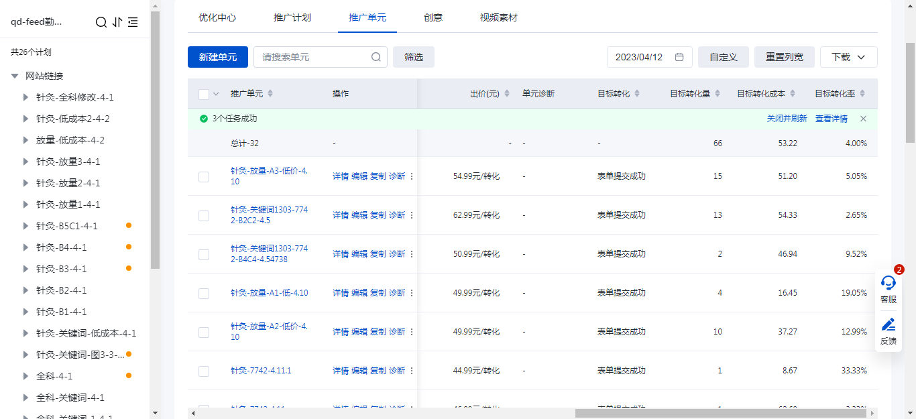
Task: Click the list menu icon in sidebar
Action: click(x=133, y=22)
